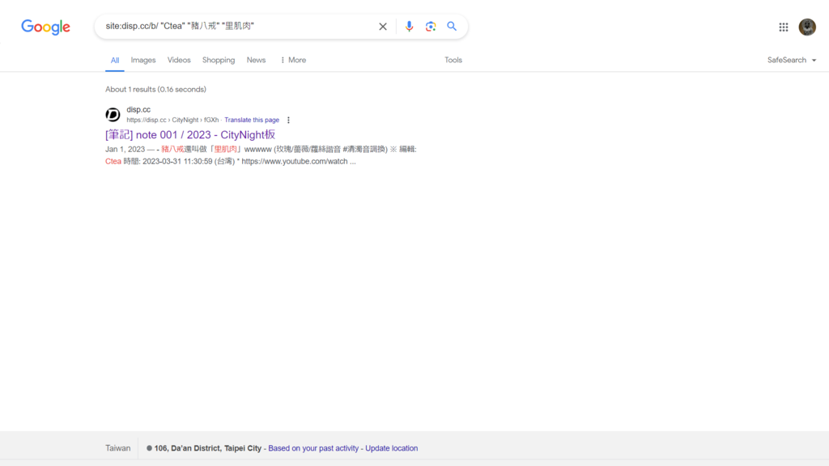Open the Google apps grid
829x466 pixels.
click(x=784, y=27)
